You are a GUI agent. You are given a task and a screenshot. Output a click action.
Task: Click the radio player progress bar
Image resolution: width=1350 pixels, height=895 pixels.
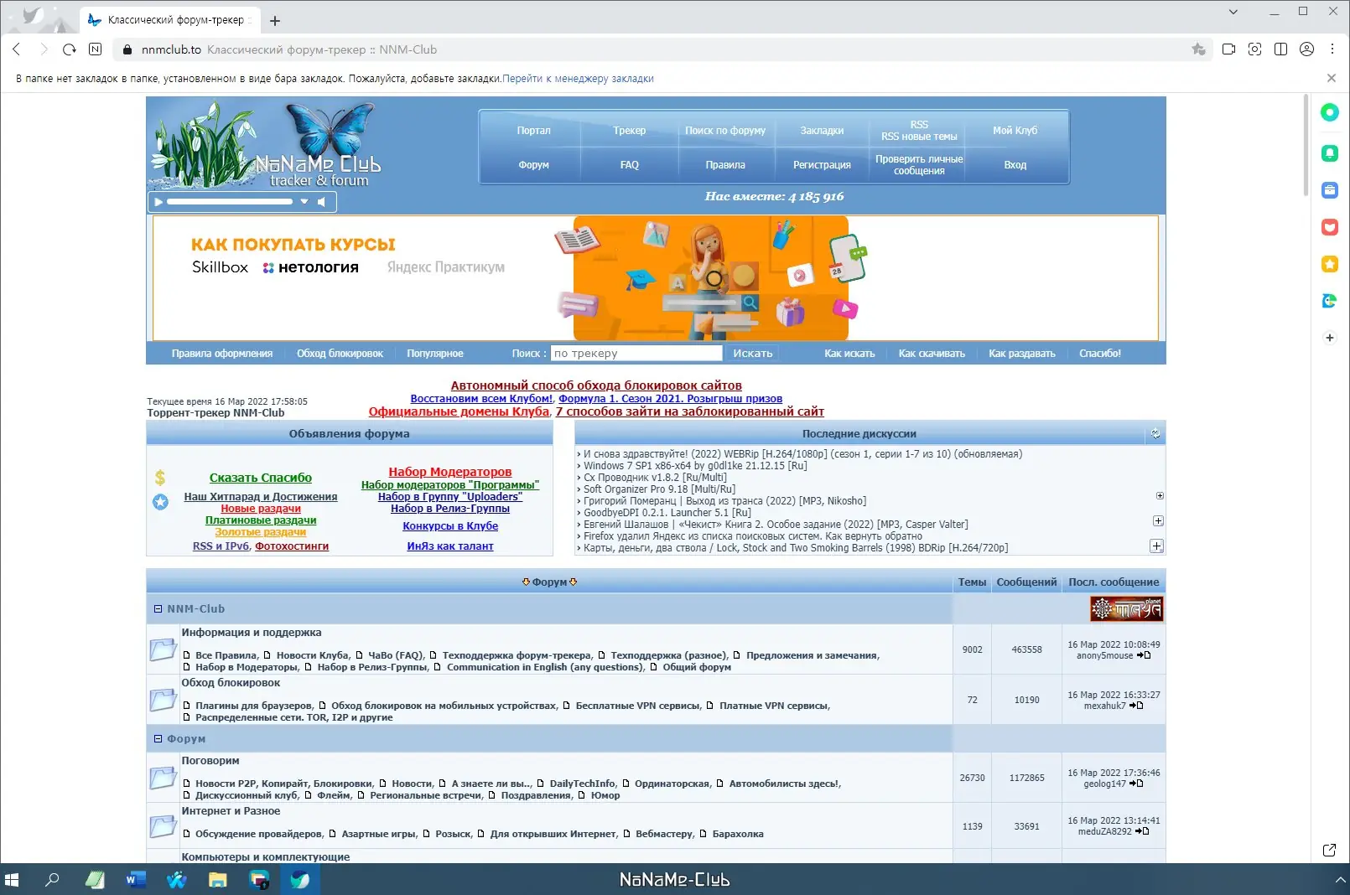[x=230, y=201]
